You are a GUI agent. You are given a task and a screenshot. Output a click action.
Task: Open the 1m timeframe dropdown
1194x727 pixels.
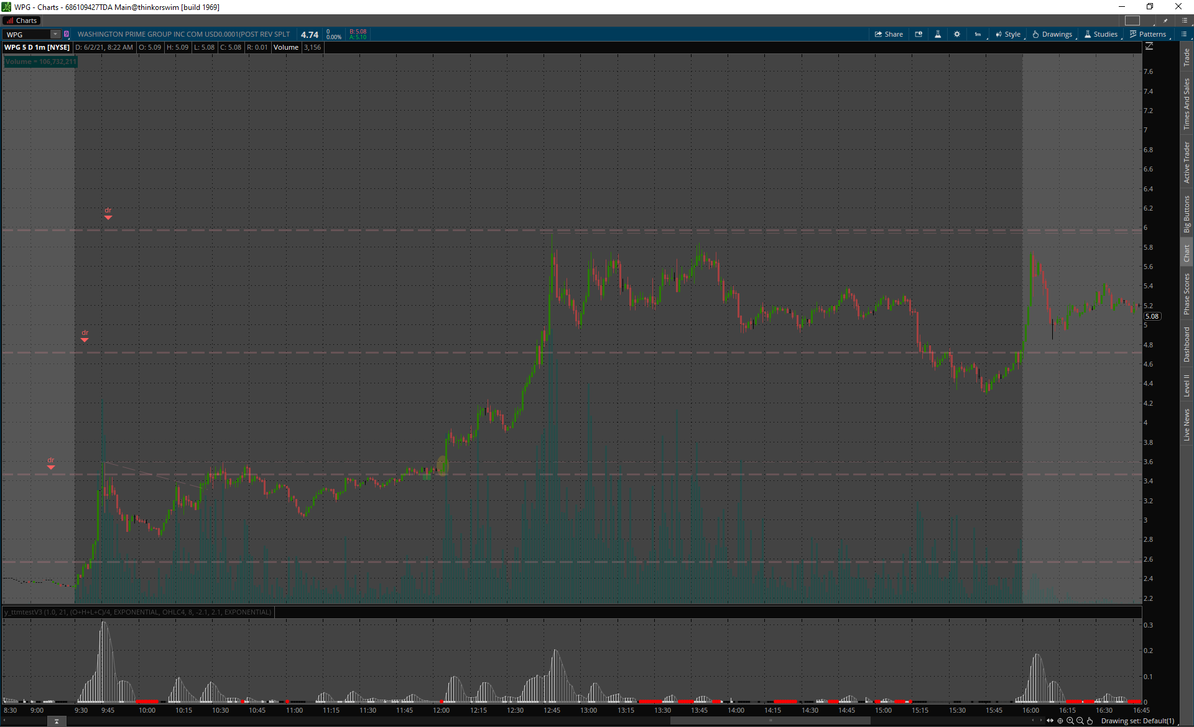click(978, 35)
